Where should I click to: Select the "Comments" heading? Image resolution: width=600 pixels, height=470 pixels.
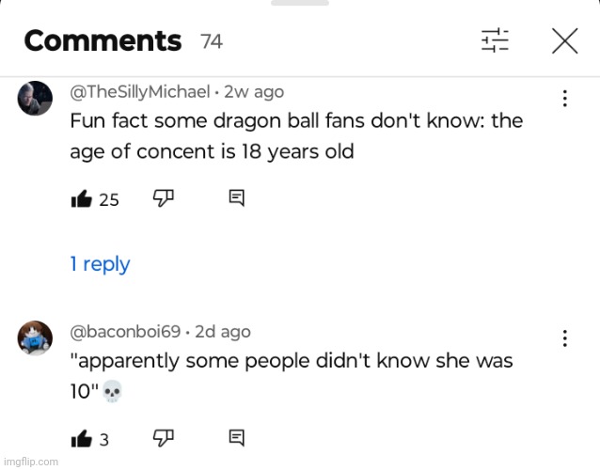tap(103, 41)
